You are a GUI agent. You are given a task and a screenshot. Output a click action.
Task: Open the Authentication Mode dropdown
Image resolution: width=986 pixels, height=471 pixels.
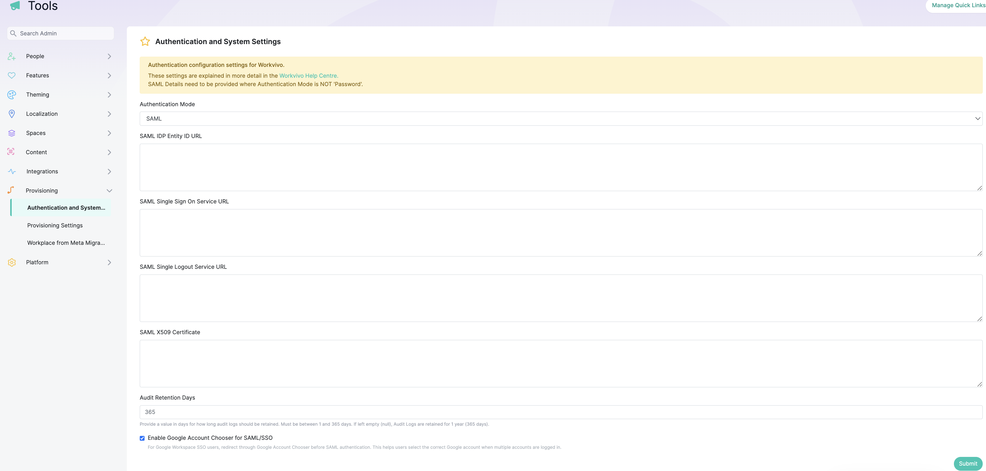point(561,119)
